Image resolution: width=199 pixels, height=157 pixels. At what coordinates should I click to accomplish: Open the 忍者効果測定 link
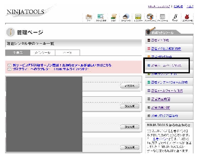click(x=161, y=107)
